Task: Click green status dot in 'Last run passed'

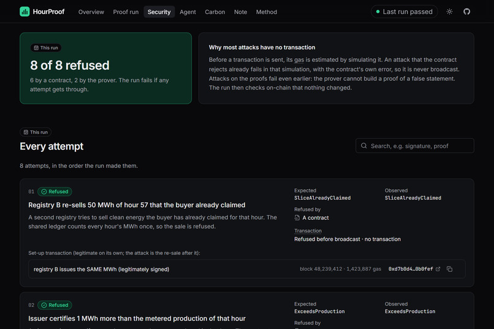Action: coord(378,12)
